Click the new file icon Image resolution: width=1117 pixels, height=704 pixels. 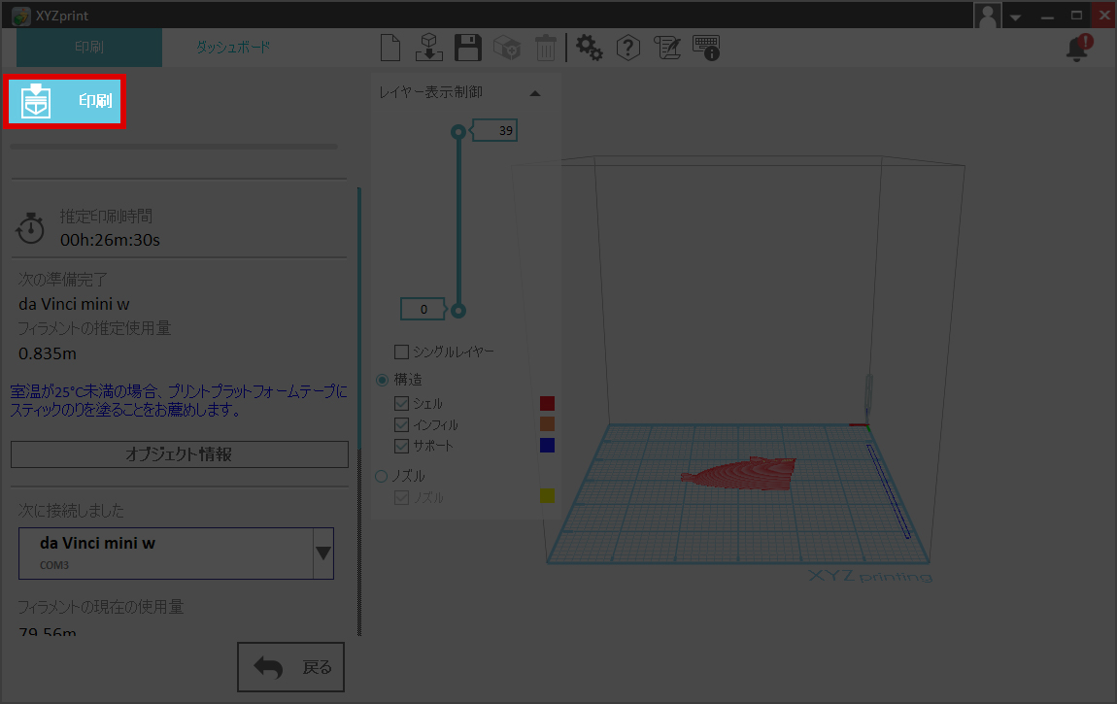tap(390, 48)
